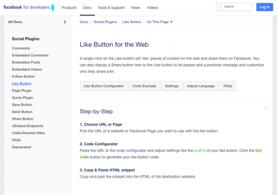Open Child-Directed Sites in sidebar

coord(28,133)
